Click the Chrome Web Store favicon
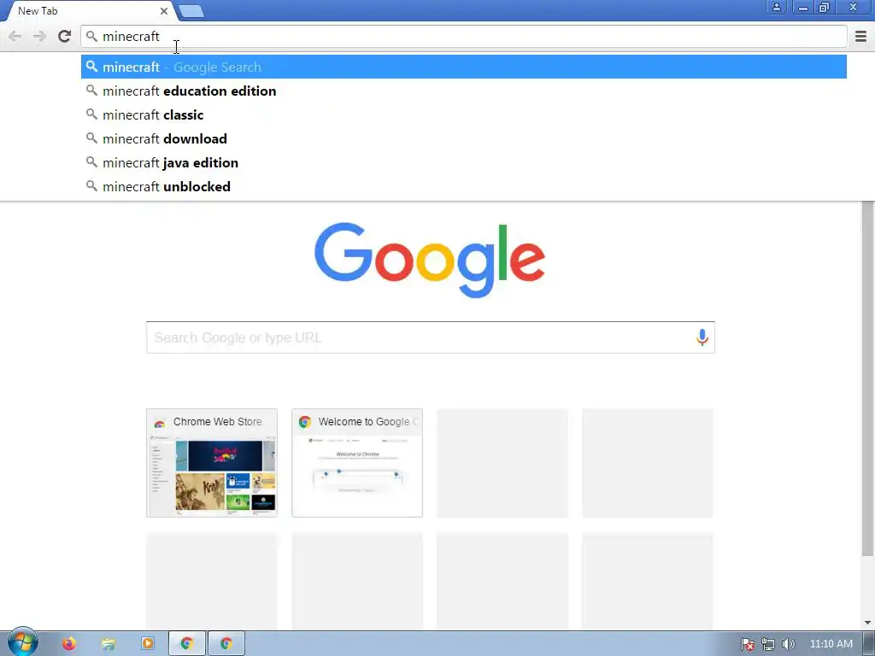This screenshot has width=875, height=656. point(160,422)
